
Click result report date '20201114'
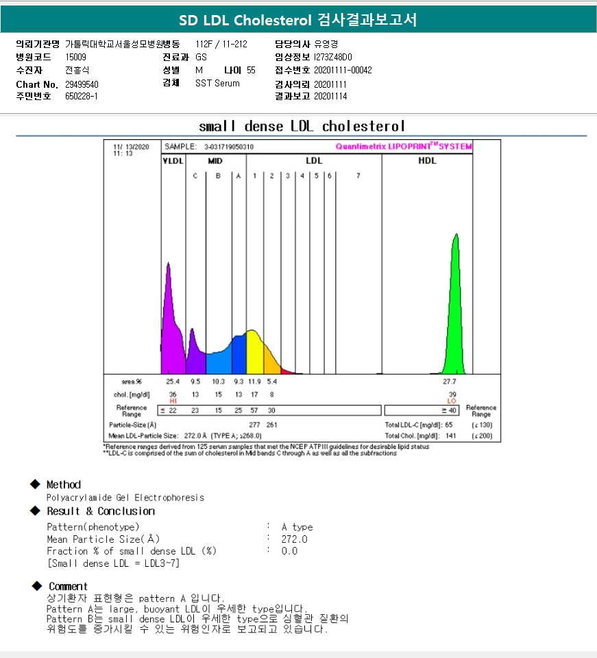pos(330,96)
